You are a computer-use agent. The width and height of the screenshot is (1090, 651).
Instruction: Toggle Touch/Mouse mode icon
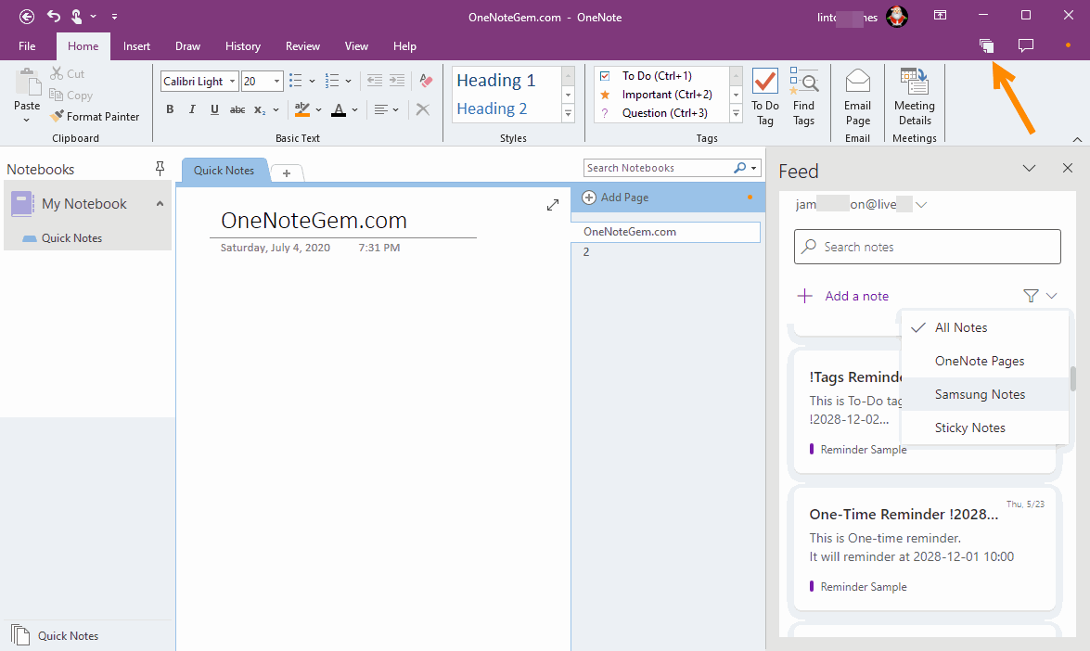[76, 16]
